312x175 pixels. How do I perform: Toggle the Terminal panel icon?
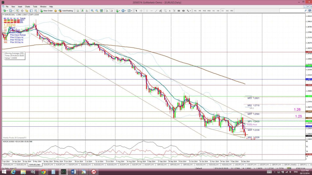(31, 11)
